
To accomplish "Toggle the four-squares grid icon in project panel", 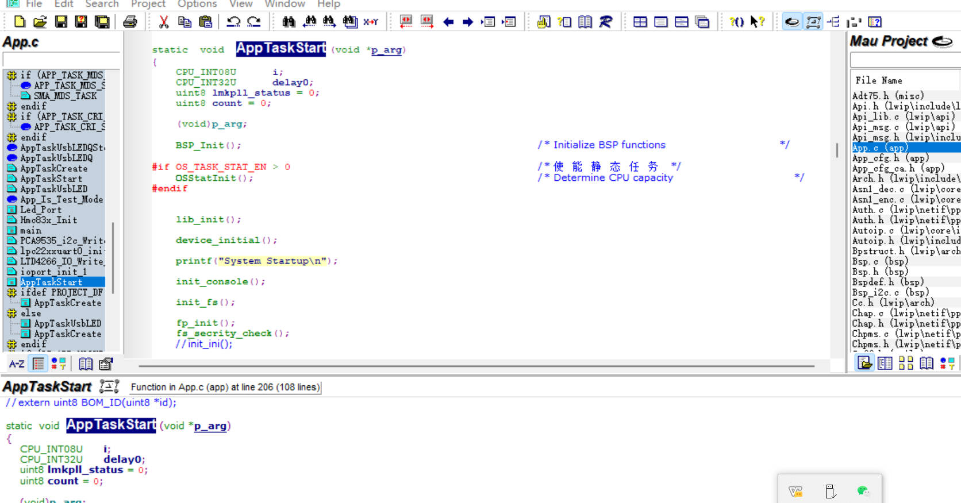I will point(906,363).
